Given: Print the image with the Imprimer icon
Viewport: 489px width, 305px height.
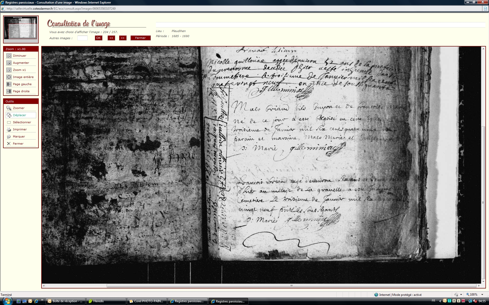Looking at the screenshot, I should (x=9, y=129).
